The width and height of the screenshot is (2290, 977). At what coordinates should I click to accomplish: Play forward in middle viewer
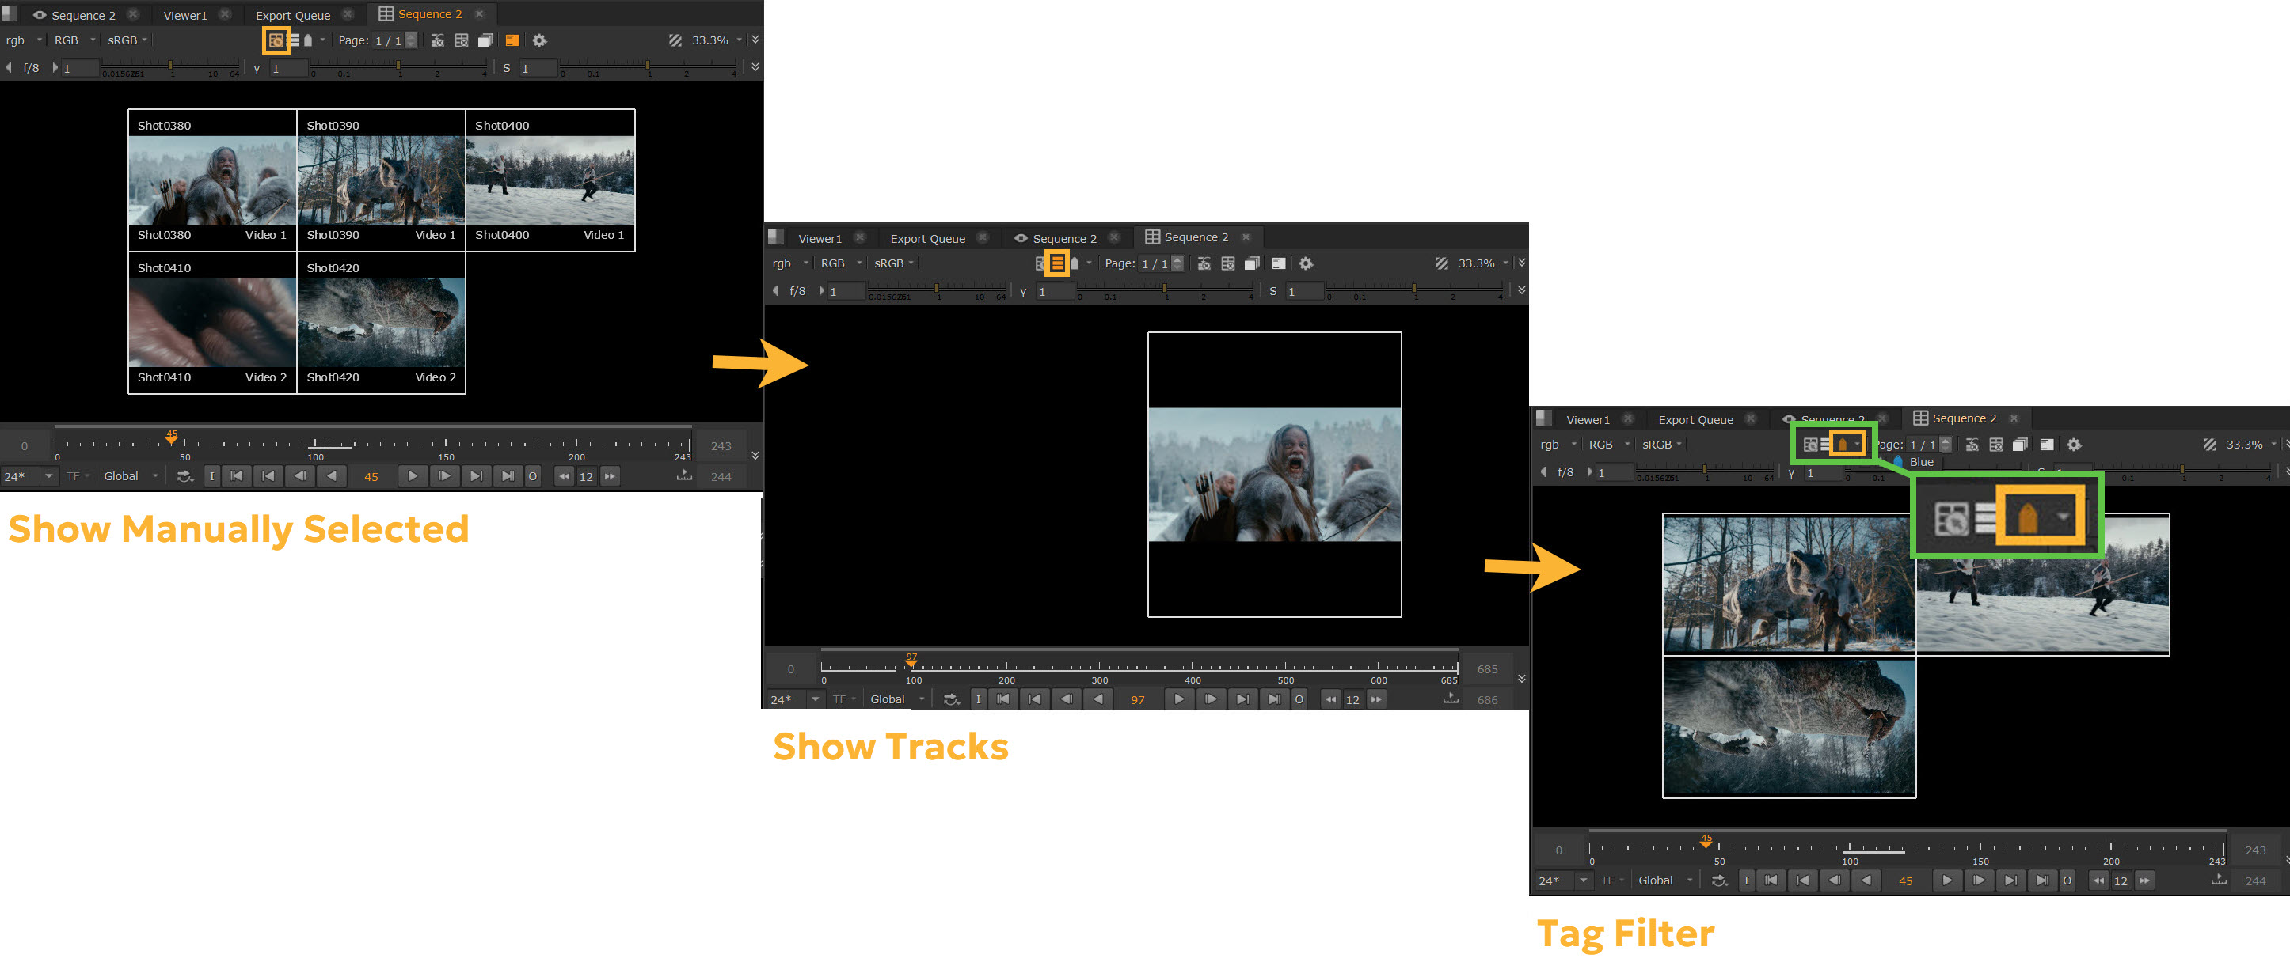point(1179,700)
